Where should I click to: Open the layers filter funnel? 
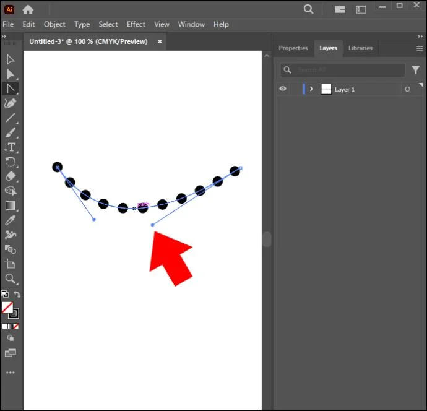(416, 70)
